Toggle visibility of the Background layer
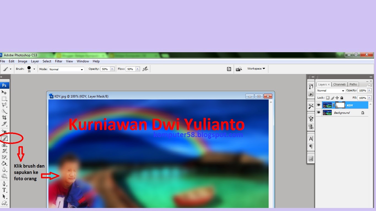Image resolution: width=376 pixels, height=211 pixels. 319,112
